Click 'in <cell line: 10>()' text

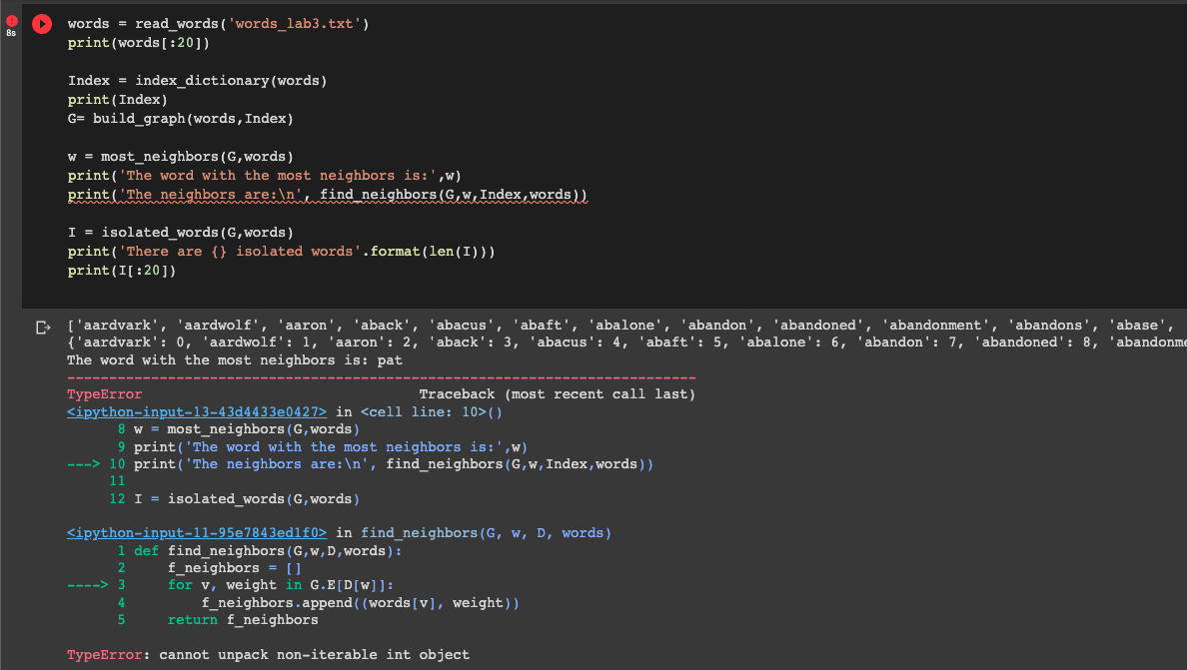click(420, 412)
